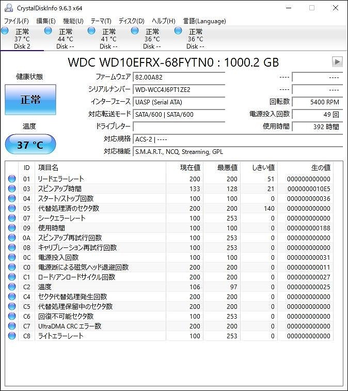
Task: Click status orb for row C4 セクタ代替処理発生回数
Action: 12,296
